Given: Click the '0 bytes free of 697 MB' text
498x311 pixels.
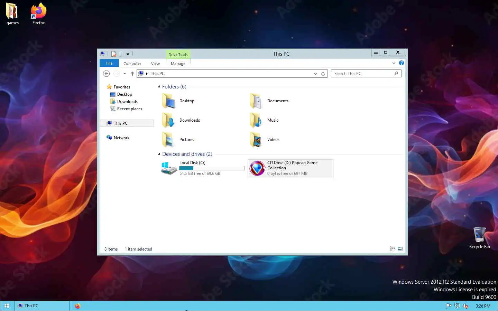Looking at the screenshot, I should tap(287, 173).
